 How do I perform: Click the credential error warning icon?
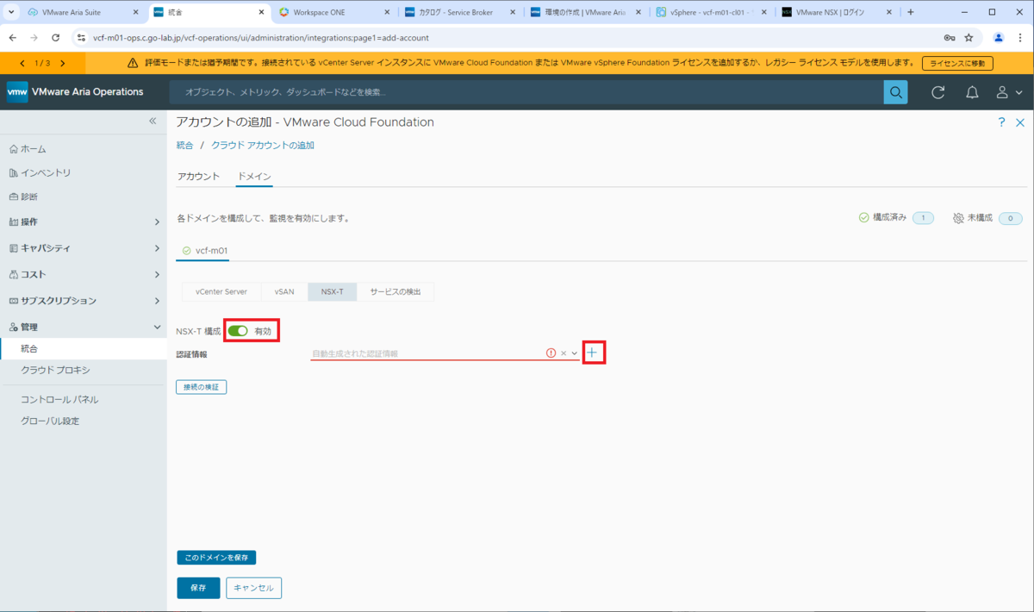tap(551, 353)
